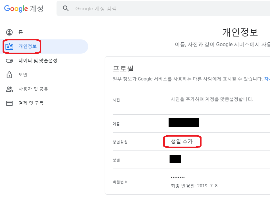Click the 생년월일 label
Screen dimensions: 270x197
point(120,142)
